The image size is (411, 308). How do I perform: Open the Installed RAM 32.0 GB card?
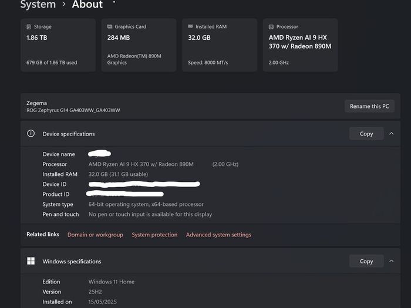[x=220, y=45]
